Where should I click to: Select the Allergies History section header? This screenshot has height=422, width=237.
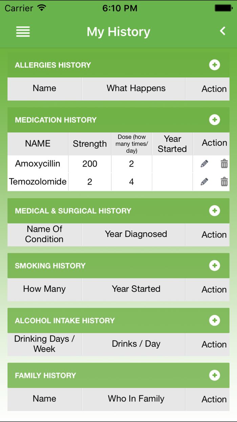point(53,65)
